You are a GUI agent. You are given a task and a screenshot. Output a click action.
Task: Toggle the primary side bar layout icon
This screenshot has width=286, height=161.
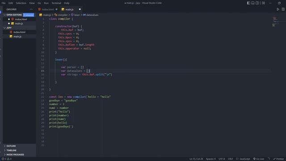click(x=248, y=3)
